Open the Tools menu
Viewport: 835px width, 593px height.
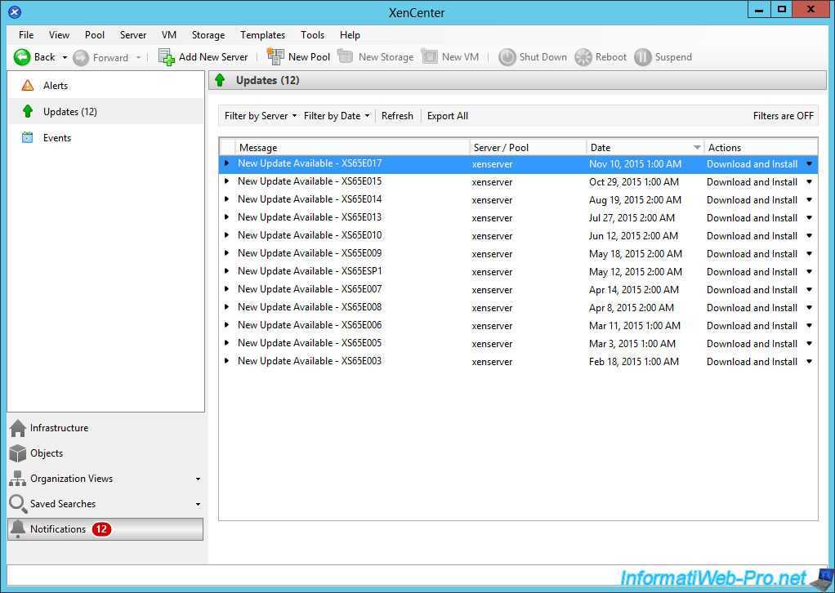pos(312,34)
